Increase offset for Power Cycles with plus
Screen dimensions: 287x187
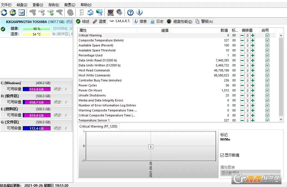point(253,86)
